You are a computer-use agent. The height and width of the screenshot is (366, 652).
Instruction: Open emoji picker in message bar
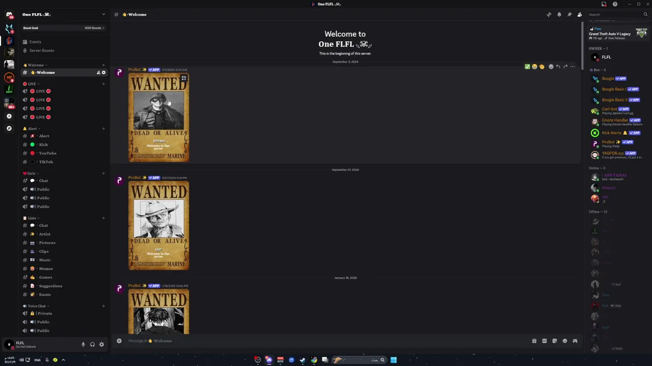(x=565, y=341)
